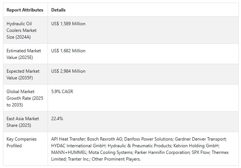
Task: Click the Other Prominent Players text
Action: point(121,159)
